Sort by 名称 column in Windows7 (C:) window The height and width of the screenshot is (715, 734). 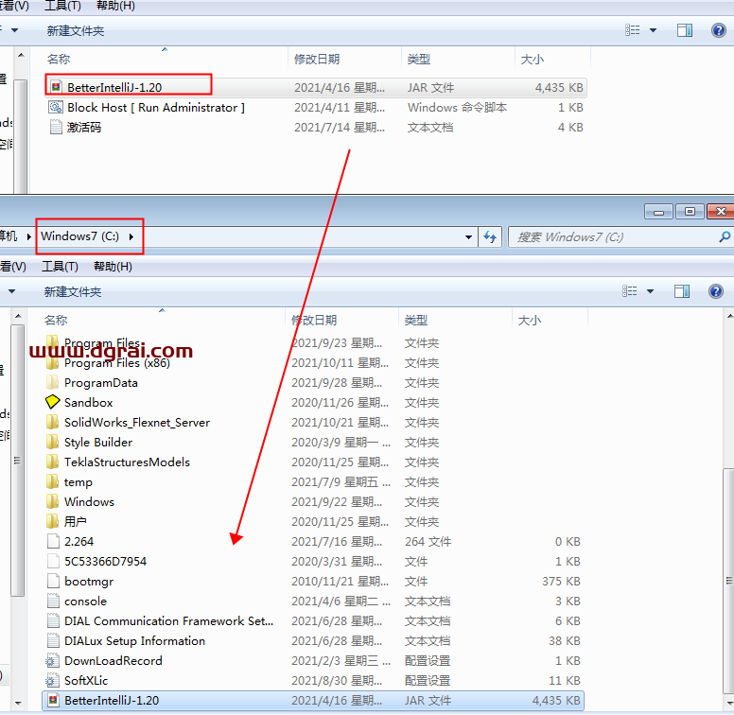pyautogui.click(x=56, y=320)
